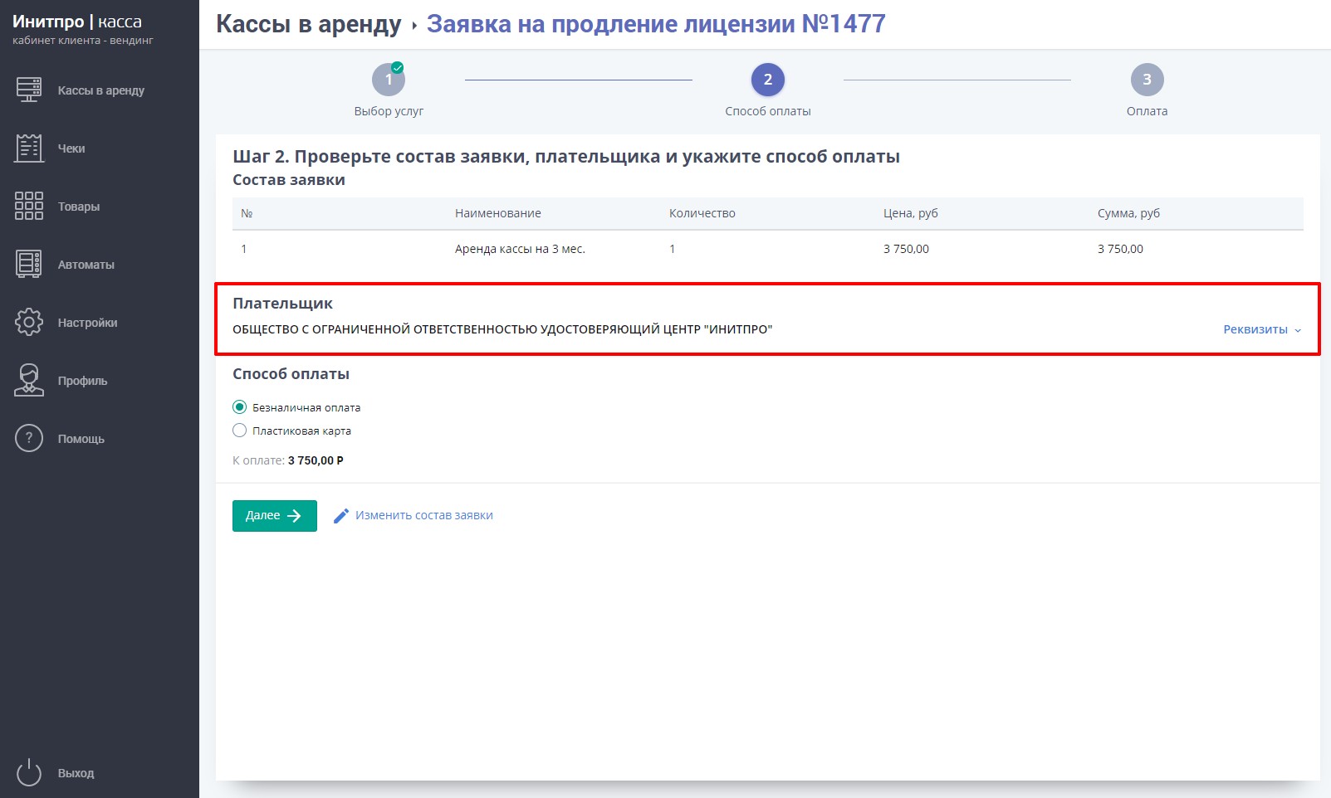Image resolution: width=1331 pixels, height=798 pixels.
Task: Click the Далее button
Action: (x=275, y=516)
